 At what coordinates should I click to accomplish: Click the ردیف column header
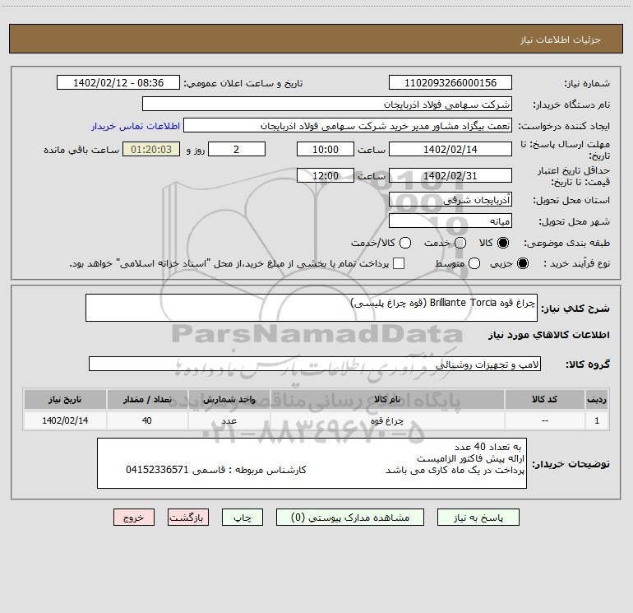tap(597, 399)
